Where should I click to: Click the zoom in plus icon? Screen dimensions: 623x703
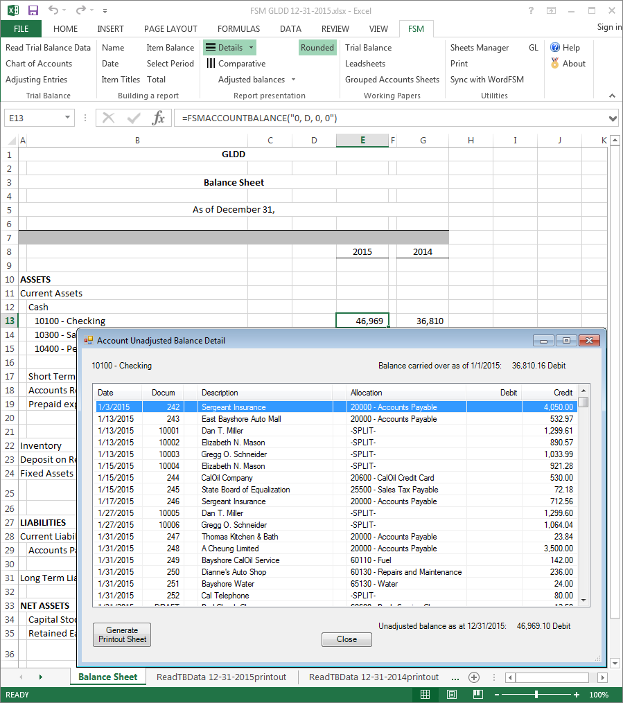click(x=577, y=695)
